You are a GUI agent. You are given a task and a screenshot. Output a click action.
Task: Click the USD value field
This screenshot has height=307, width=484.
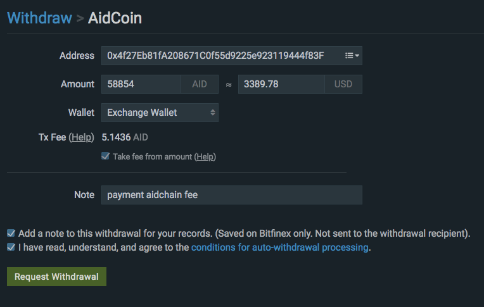281,84
